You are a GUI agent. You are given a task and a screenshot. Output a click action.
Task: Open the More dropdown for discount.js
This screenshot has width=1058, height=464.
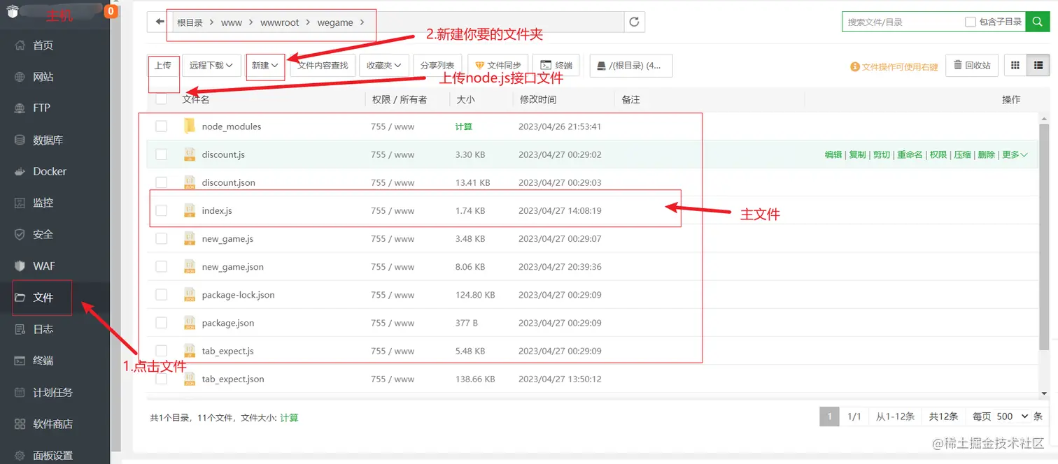click(x=1015, y=155)
